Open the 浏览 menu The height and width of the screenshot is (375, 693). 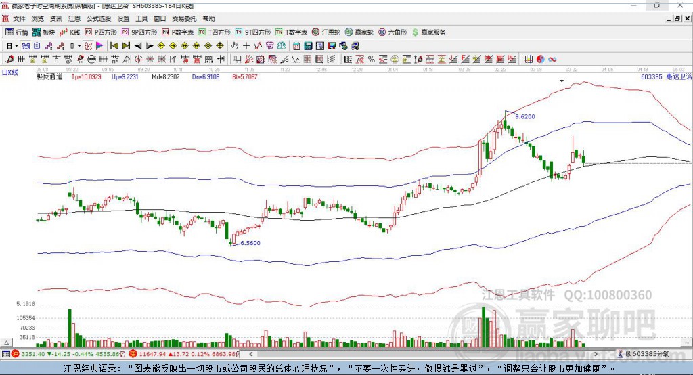38,18
